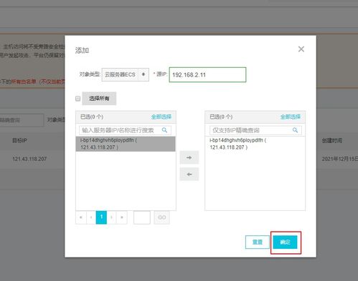
Task: Go to previous page with single-left arrow
Action: click(91, 217)
